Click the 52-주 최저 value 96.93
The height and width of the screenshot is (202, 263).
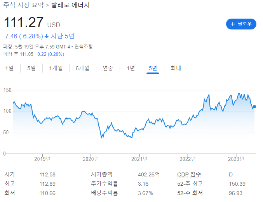pyautogui.click(x=236, y=193)
